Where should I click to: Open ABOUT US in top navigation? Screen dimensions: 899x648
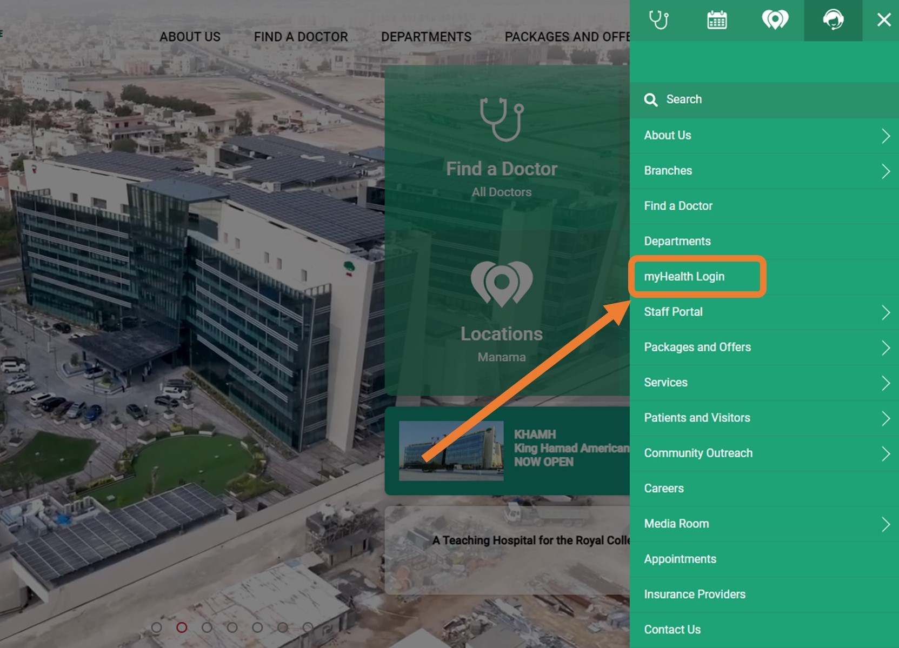[x=190, y=37]
